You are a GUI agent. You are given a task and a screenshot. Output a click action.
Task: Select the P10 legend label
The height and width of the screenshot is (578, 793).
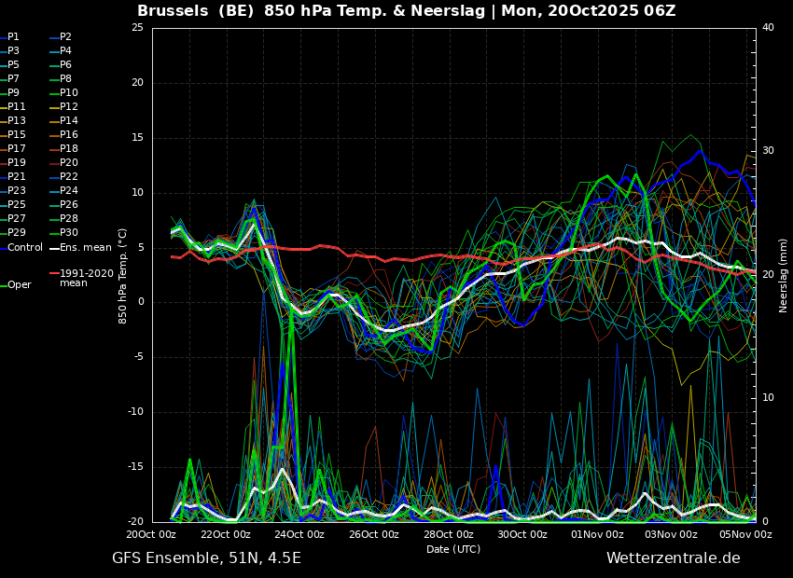64,92
